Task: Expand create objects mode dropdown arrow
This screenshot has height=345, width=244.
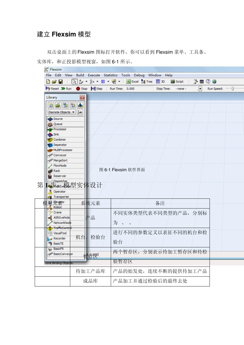Action: 108,82
